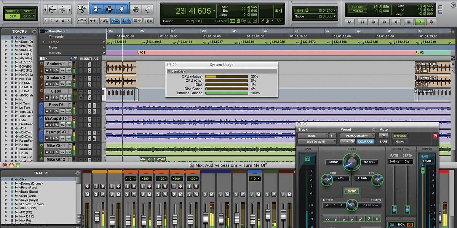
Task: Toggle the plugin BYPASS button
Action: pyautogui.click(x=400, y=136)
